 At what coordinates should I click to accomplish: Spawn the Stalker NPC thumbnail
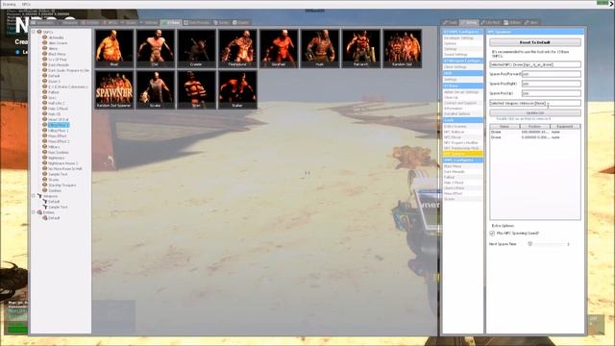[x=237, y=89]
